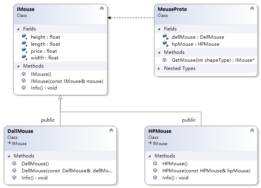Click the Info() method icon in HPMouse
This screenshot has width=261, height=188.
click(155, 177)
